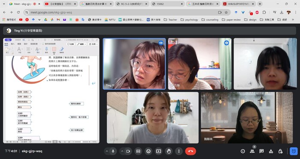This screenshot has width=300, height=159.
Task: Open the Chrome profile avatar
Action: click(x=288, y=12)
